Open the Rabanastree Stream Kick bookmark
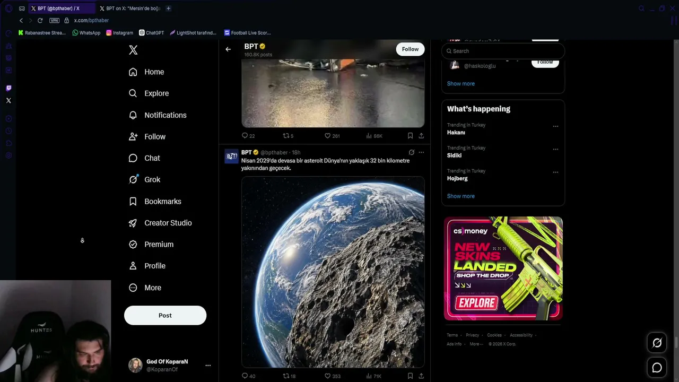This screenshot has height=382, width=679. [42, 33]
